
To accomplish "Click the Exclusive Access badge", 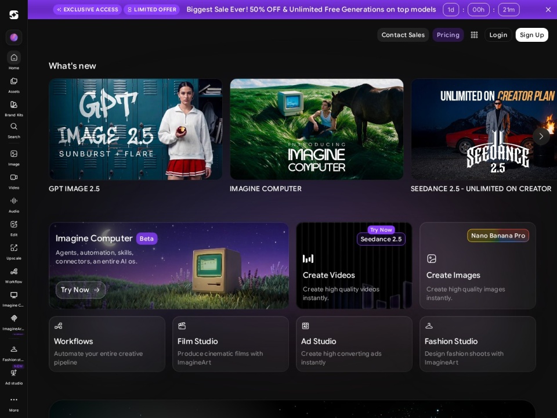I will 88,10.
